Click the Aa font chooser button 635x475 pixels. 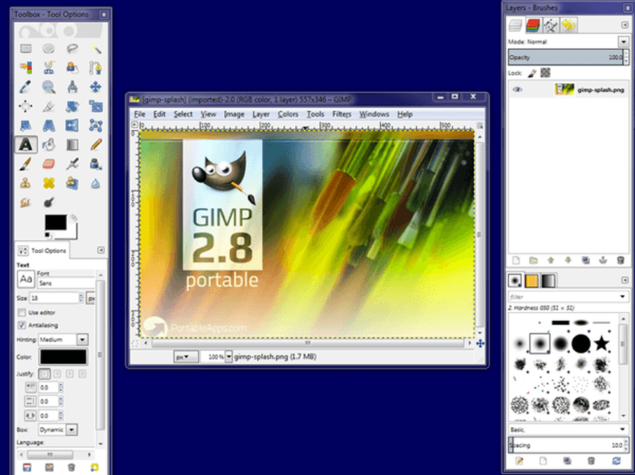coord(26,279)
